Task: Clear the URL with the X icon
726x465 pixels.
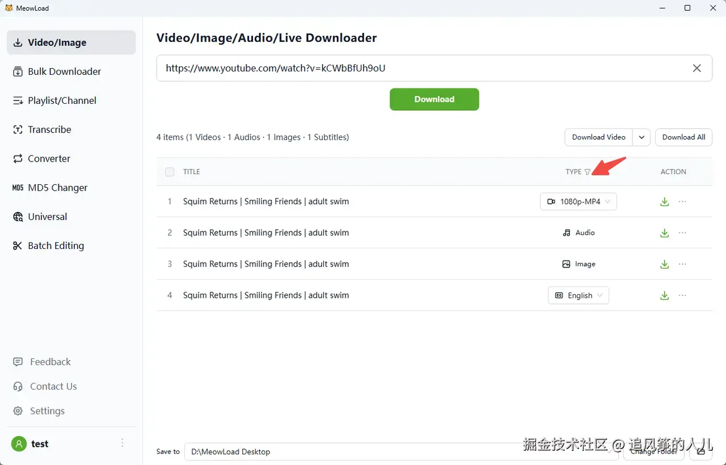Action: [x=697, y=68]
